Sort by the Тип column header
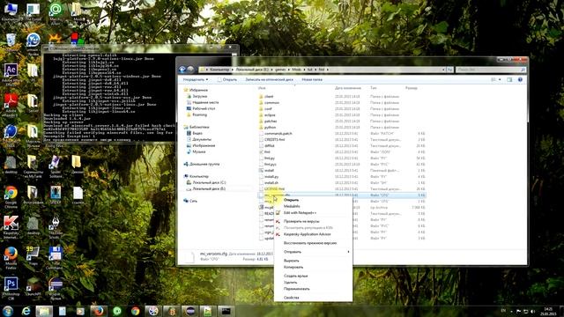 (x=374, y=88)
